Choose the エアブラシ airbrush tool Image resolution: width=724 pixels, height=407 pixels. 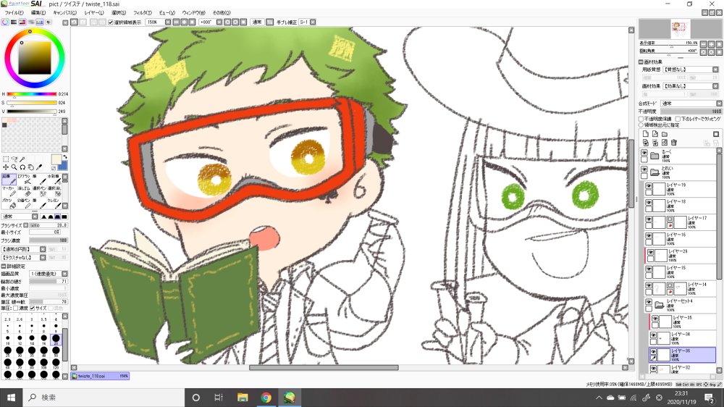[x=24, y=179]
